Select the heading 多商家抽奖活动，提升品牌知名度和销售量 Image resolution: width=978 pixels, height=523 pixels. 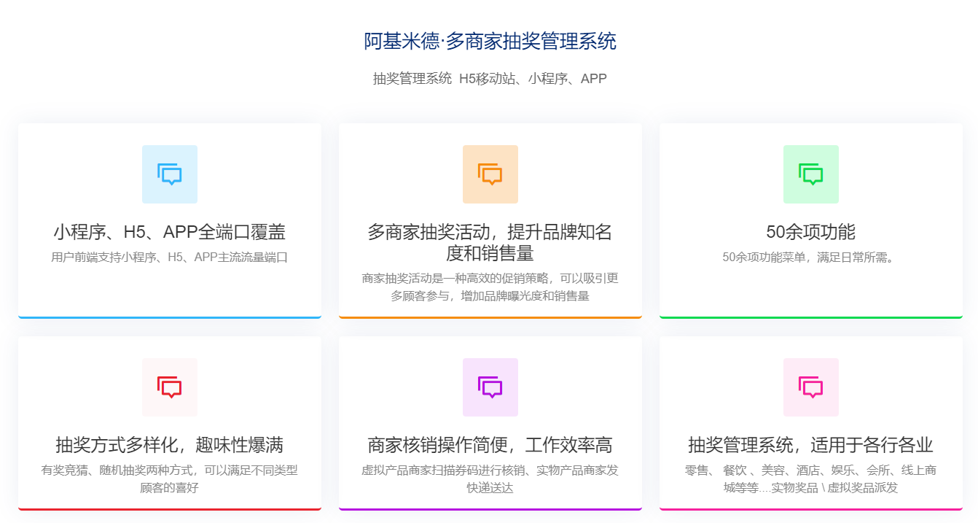(x=490, y=243)
